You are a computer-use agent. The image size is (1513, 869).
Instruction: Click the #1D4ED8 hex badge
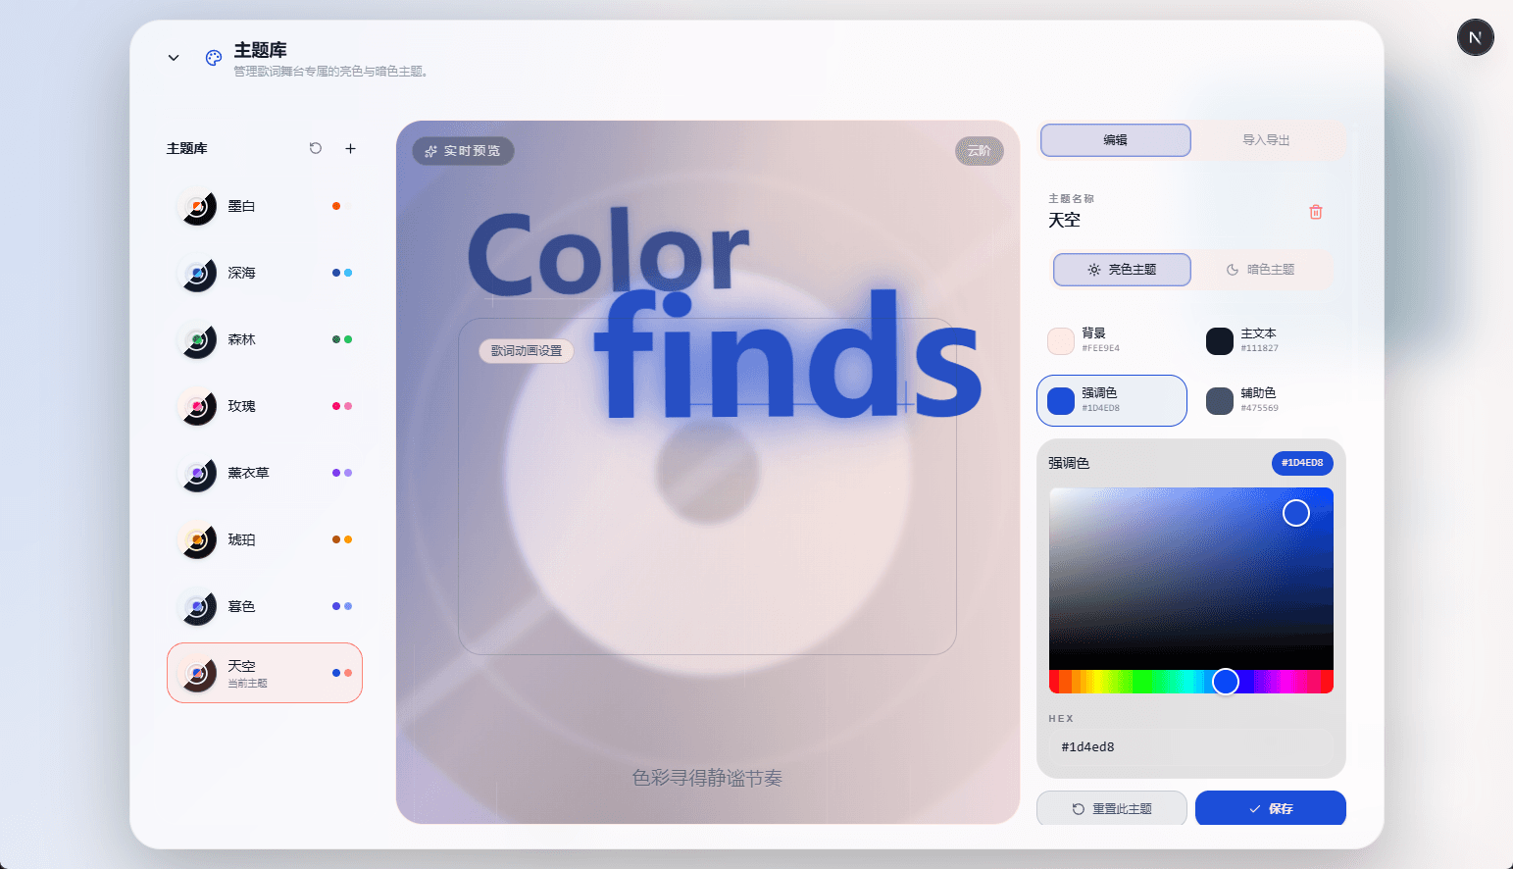pyautogui.click(x=1302, y=463)
